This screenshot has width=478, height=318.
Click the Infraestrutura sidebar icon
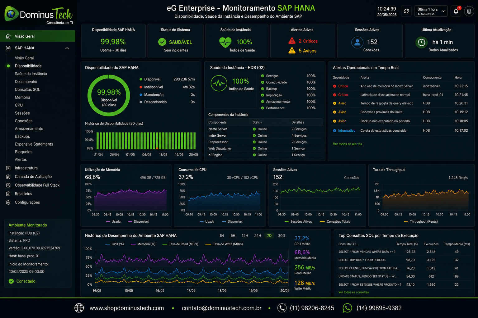pyautogui.click(x=8, y=168)
